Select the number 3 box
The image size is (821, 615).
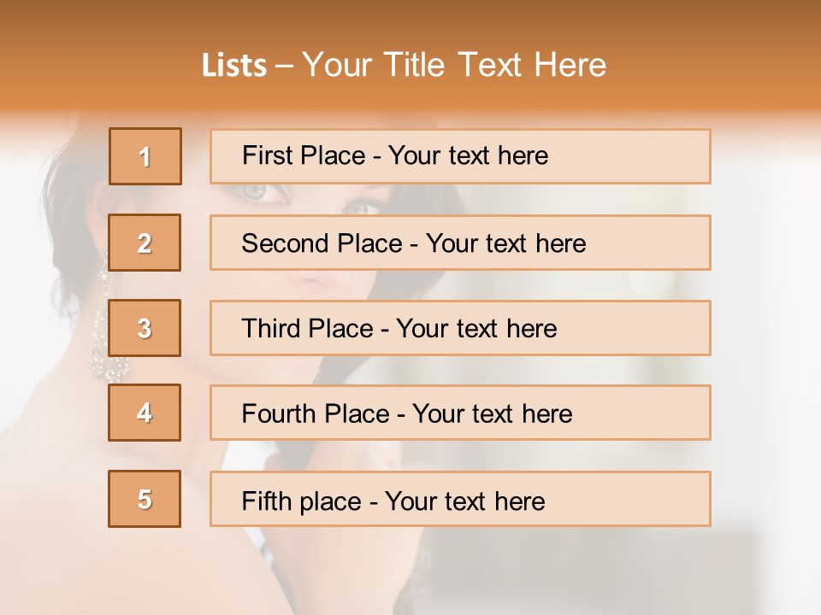click(x=145, y=328)
